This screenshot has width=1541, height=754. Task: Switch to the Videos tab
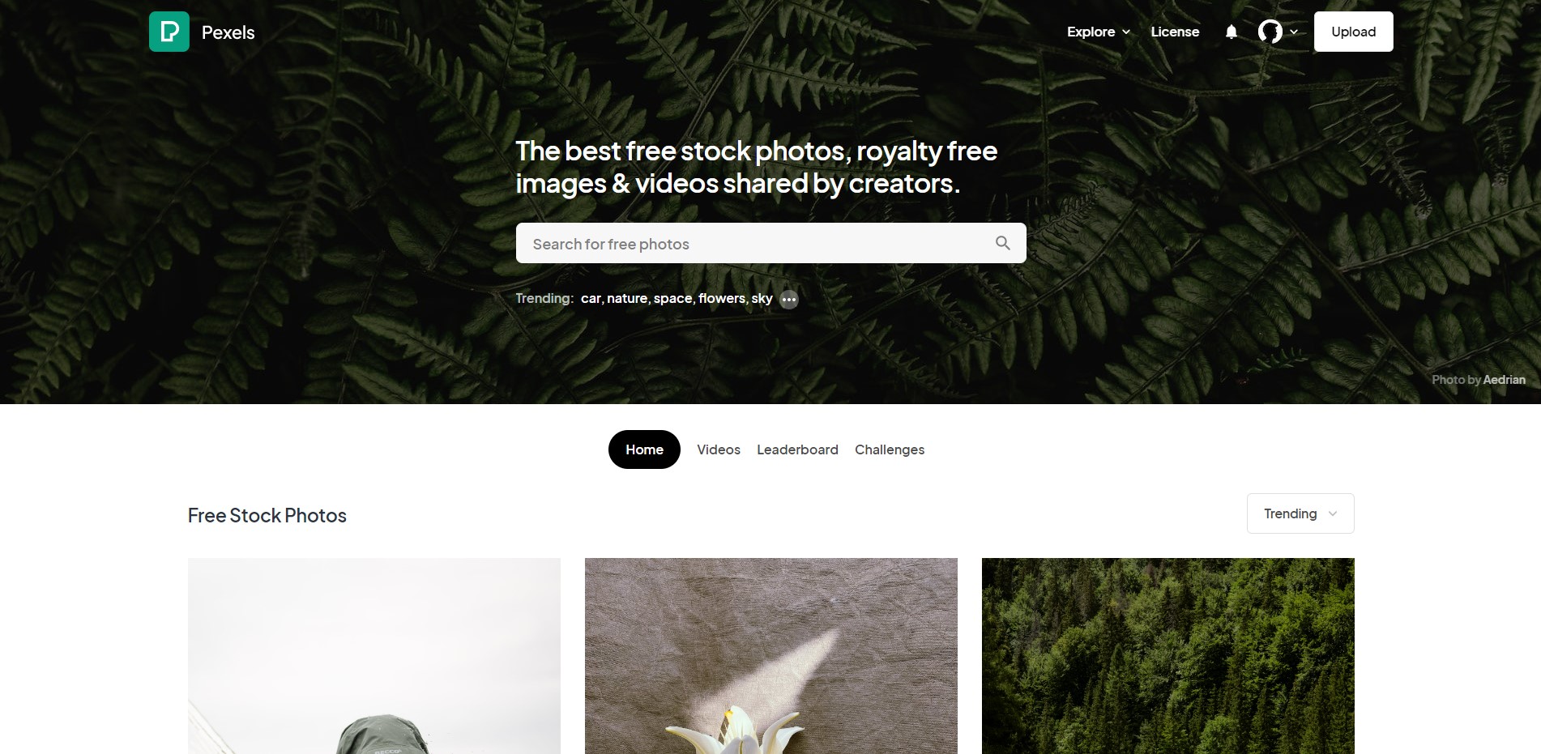click(x=719, y=449)
